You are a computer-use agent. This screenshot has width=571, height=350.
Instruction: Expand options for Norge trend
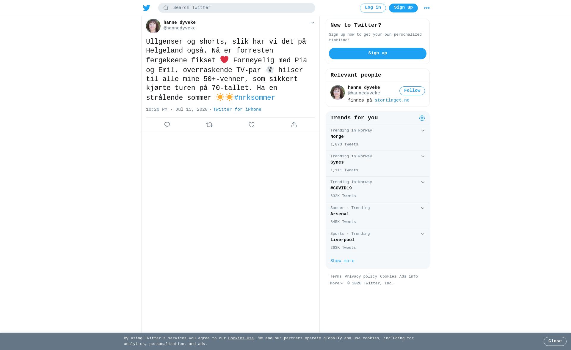[x=423, y=131]
